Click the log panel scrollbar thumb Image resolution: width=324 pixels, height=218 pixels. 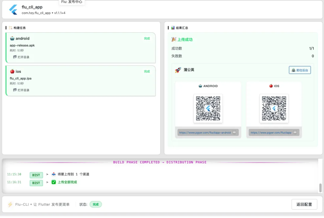point(320,188)
